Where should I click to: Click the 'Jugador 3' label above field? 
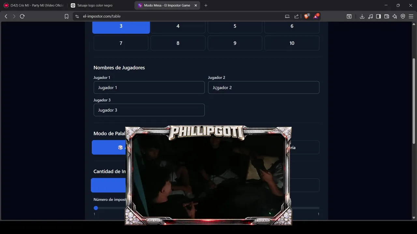click(102, 100)
